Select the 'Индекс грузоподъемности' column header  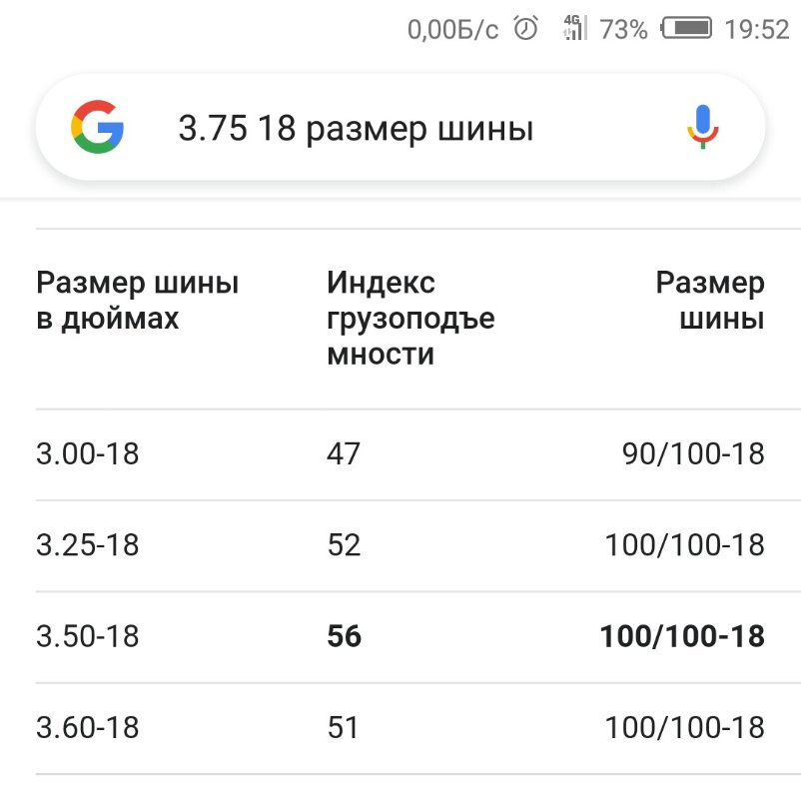[410, 319]
